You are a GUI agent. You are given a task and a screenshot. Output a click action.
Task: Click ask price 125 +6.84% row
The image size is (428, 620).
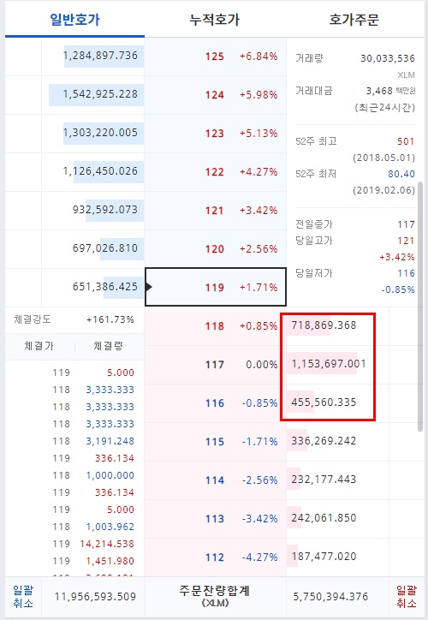tap(216, 57)
